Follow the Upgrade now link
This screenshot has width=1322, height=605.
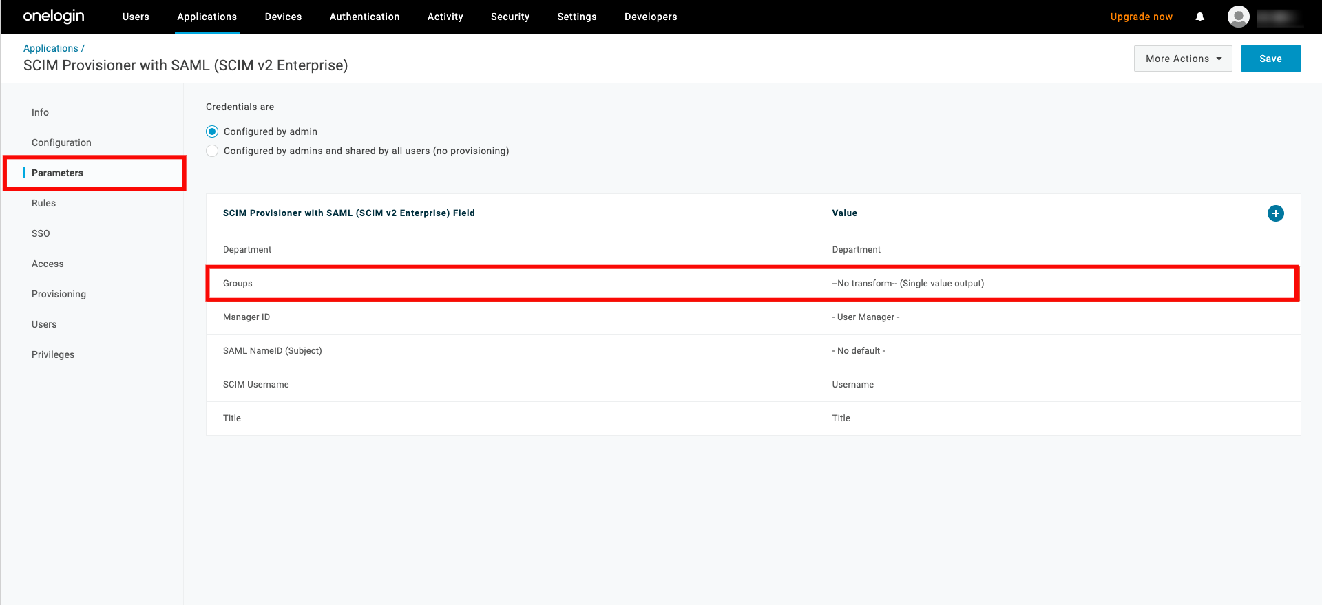1141,17
